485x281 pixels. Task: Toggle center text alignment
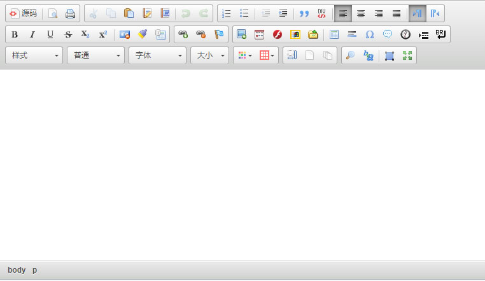point(361,13)
